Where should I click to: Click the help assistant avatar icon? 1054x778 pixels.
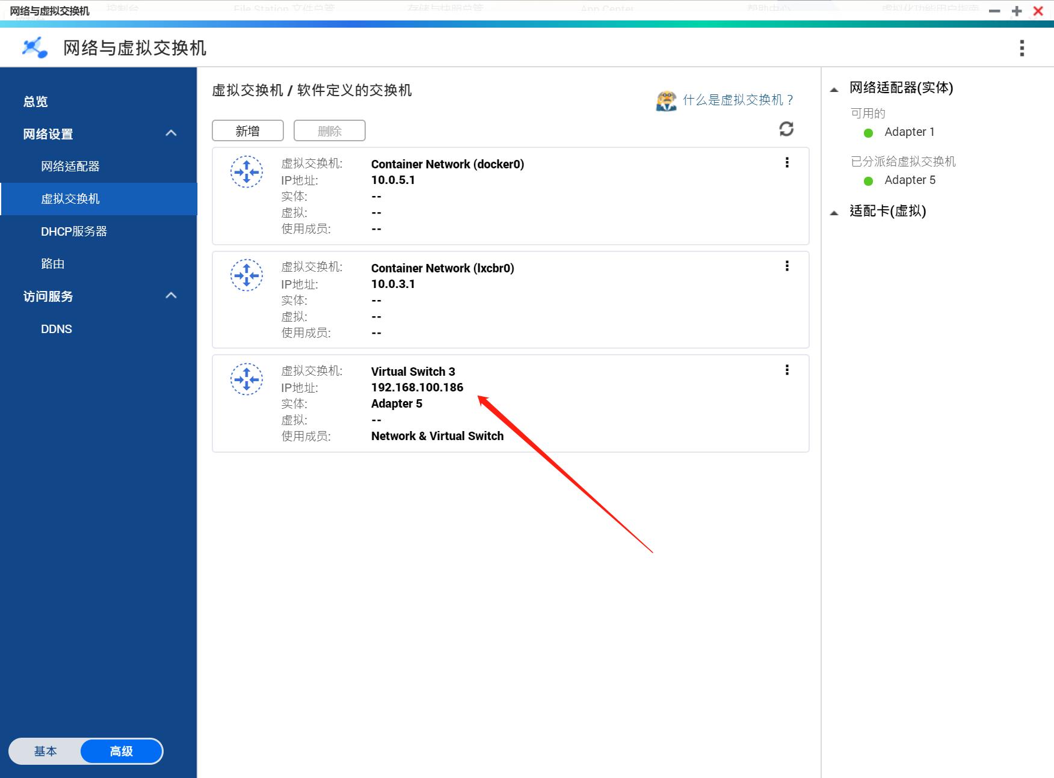pyautogui.click(x=667, y=100)
